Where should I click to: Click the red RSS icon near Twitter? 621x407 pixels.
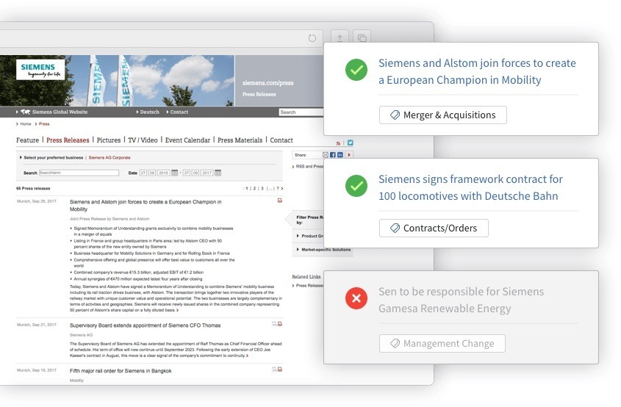(338, 143)
